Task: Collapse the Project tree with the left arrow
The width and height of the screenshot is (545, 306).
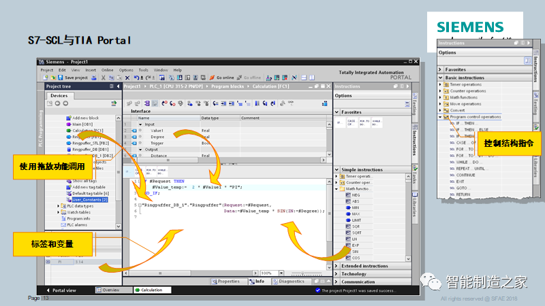Action: pos(118,86)
